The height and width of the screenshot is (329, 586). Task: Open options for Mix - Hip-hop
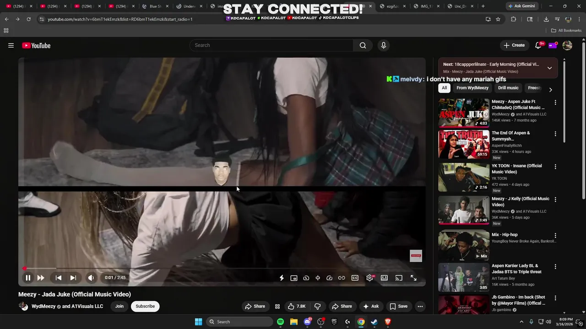[555, 235]
